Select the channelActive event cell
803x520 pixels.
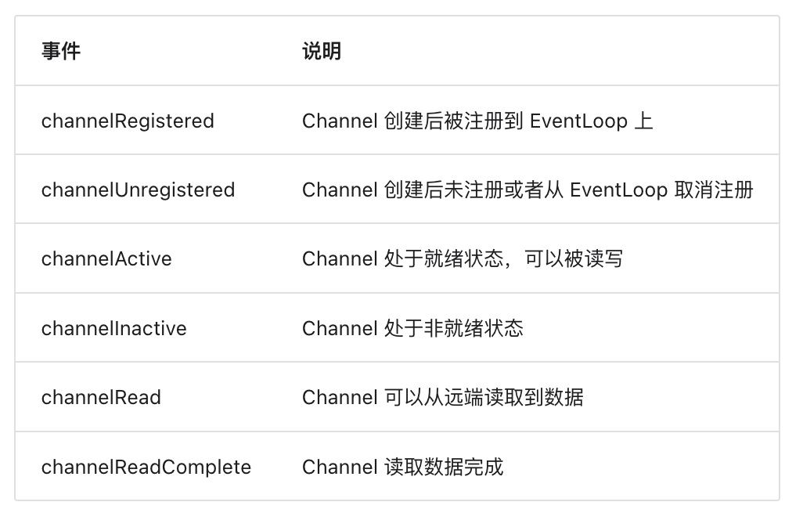[x=106, y=258]
